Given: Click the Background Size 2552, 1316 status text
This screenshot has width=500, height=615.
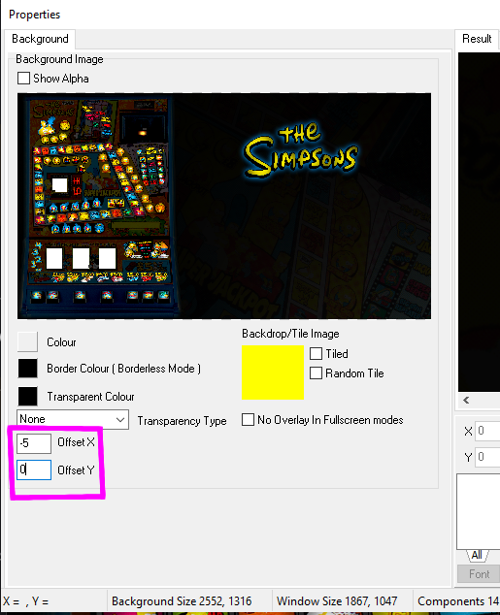Looking at the screenshot, I should (182, 601).
